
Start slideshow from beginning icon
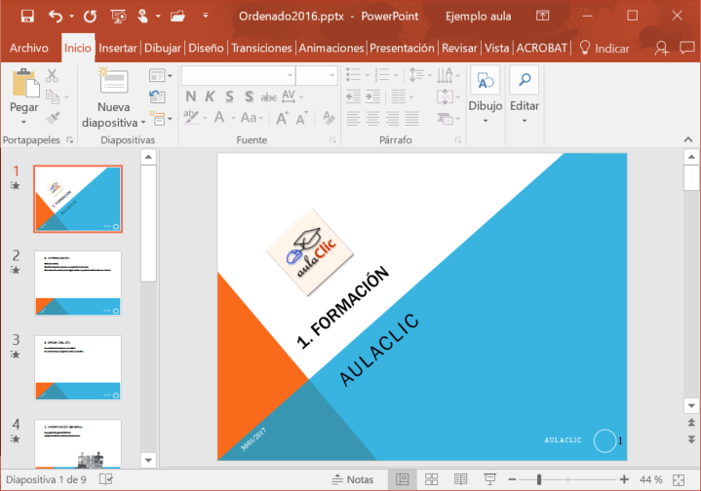118,17
